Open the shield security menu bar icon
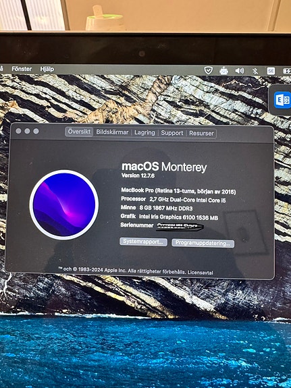291x388 pixels. click(208, 71)
